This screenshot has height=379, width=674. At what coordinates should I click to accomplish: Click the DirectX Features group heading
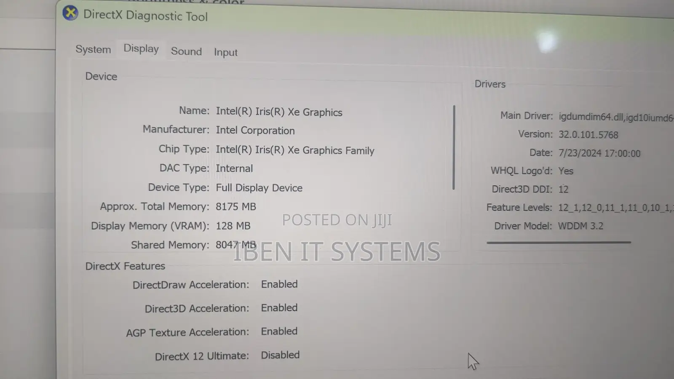(x=125, y=266)
